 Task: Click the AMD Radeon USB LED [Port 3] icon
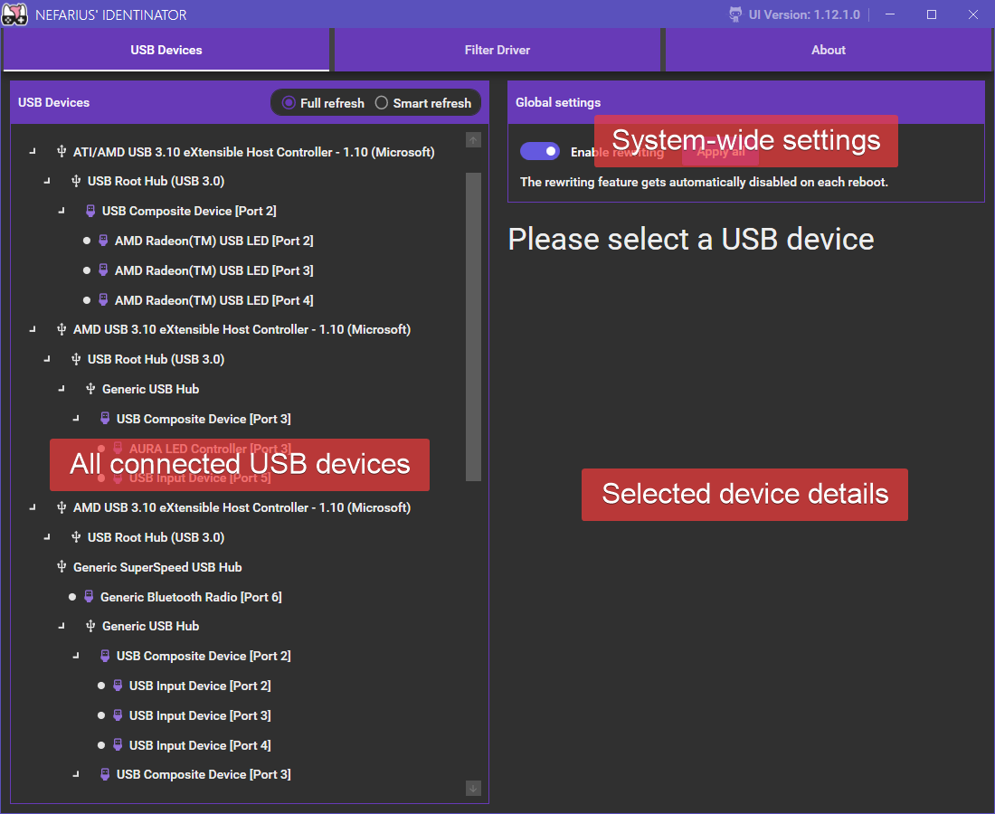[103, 270]
